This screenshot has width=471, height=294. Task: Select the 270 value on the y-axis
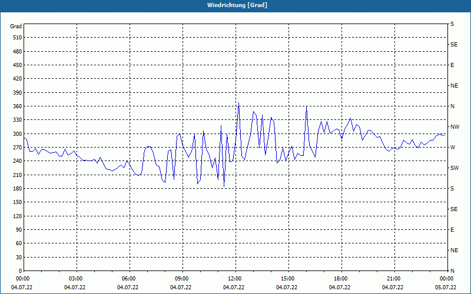(18, 148)
